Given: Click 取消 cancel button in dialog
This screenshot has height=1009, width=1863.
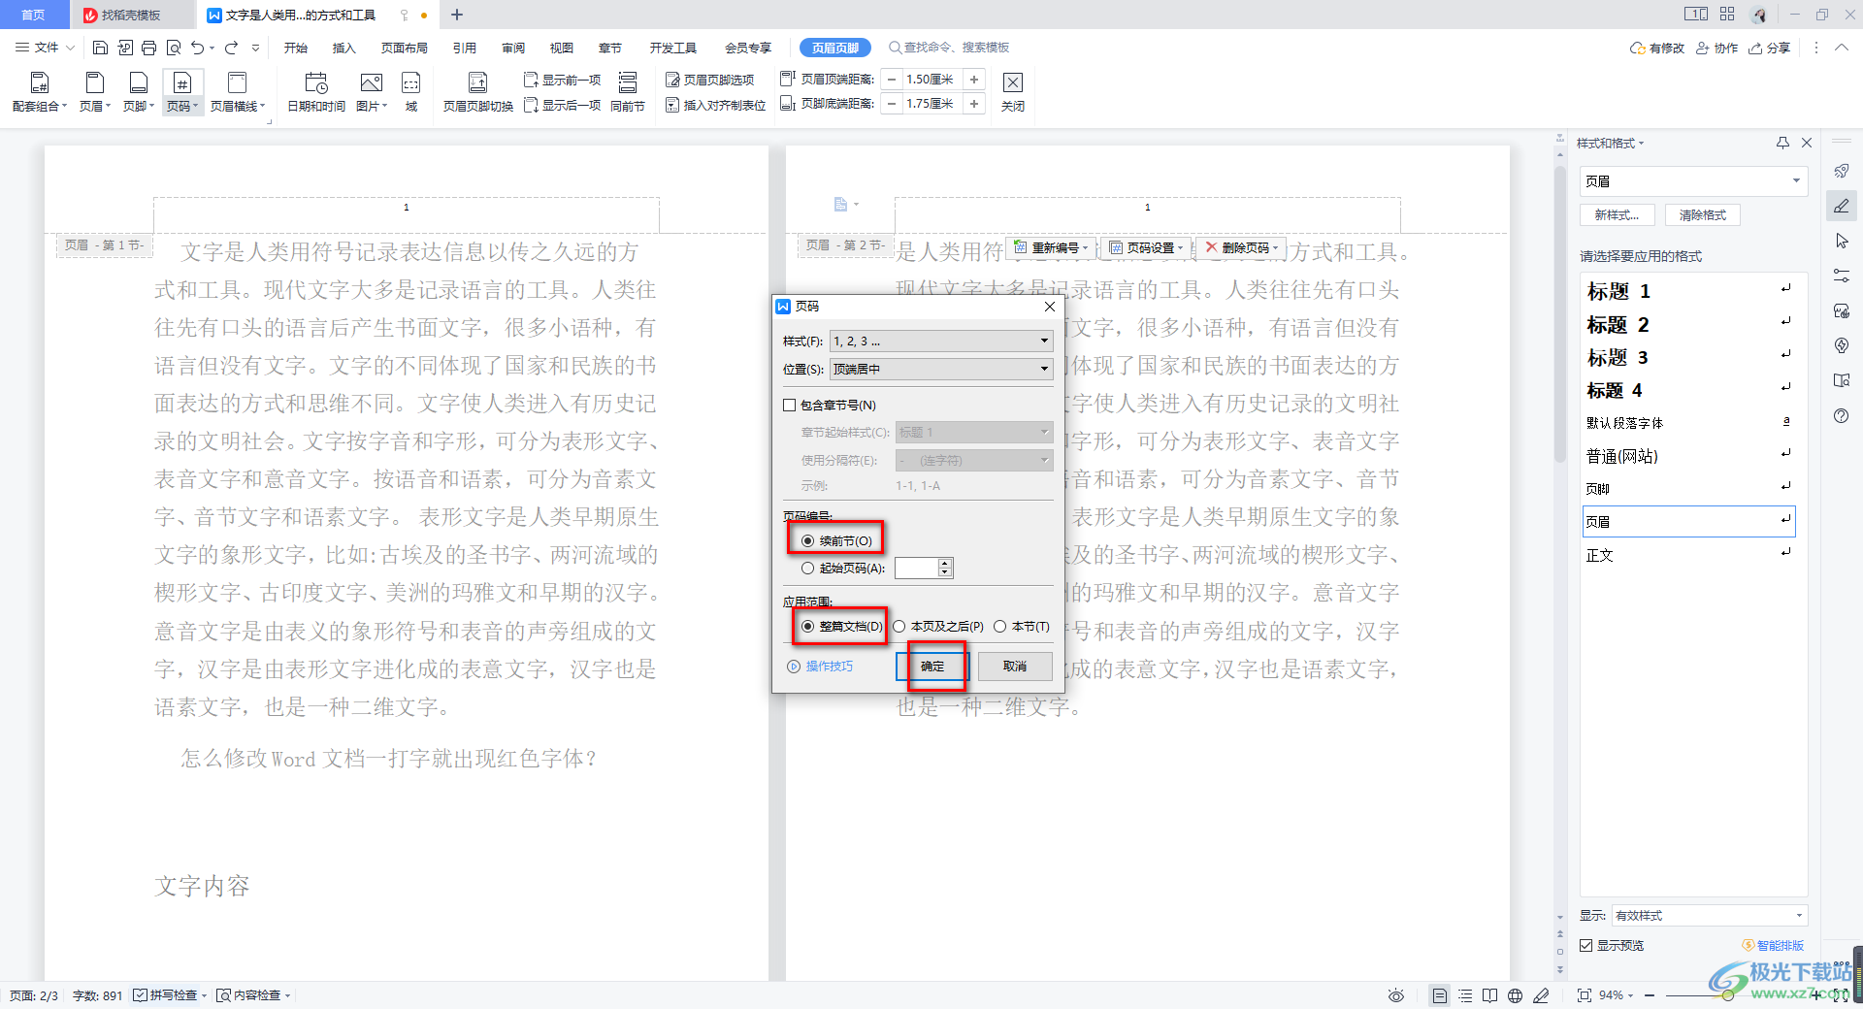Looking at the screenshot, I should pyautogui.click(x=1015, y=667).
